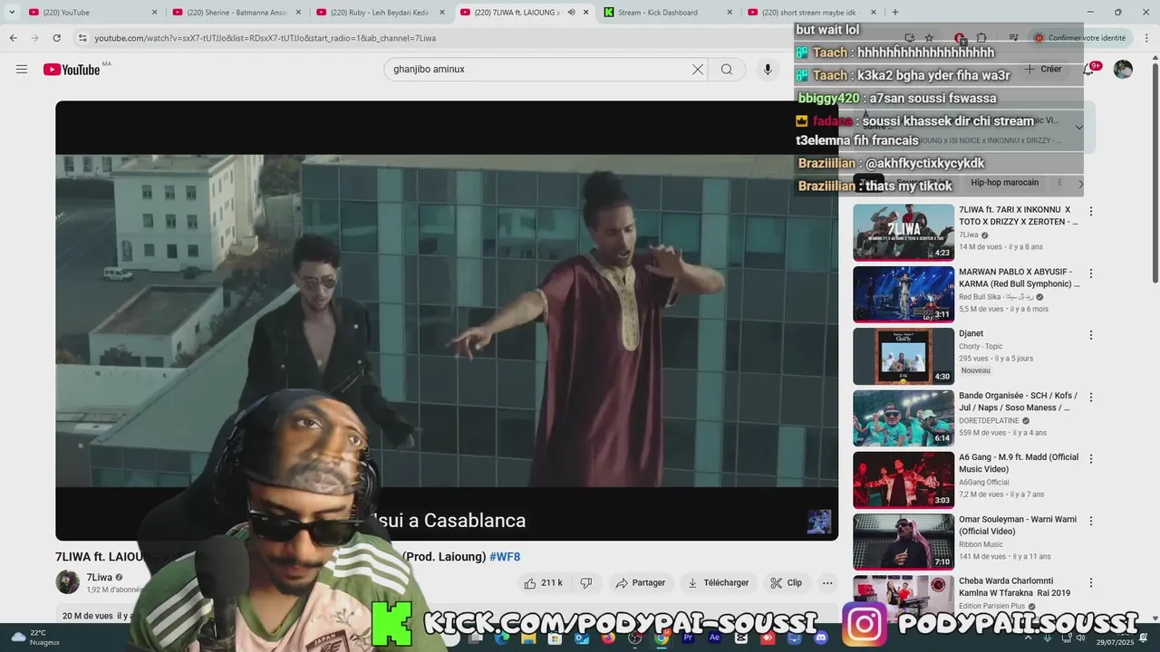Play MARWAN PABLO KARMA thumbnail

904,294
